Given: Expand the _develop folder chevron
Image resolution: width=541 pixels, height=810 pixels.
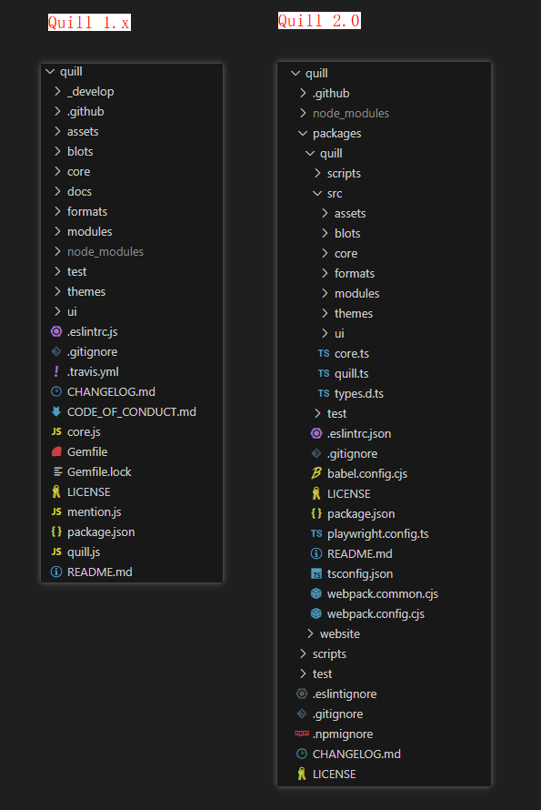Looking at the screenshot, I should pyautogui.click(x=57, y=91).
